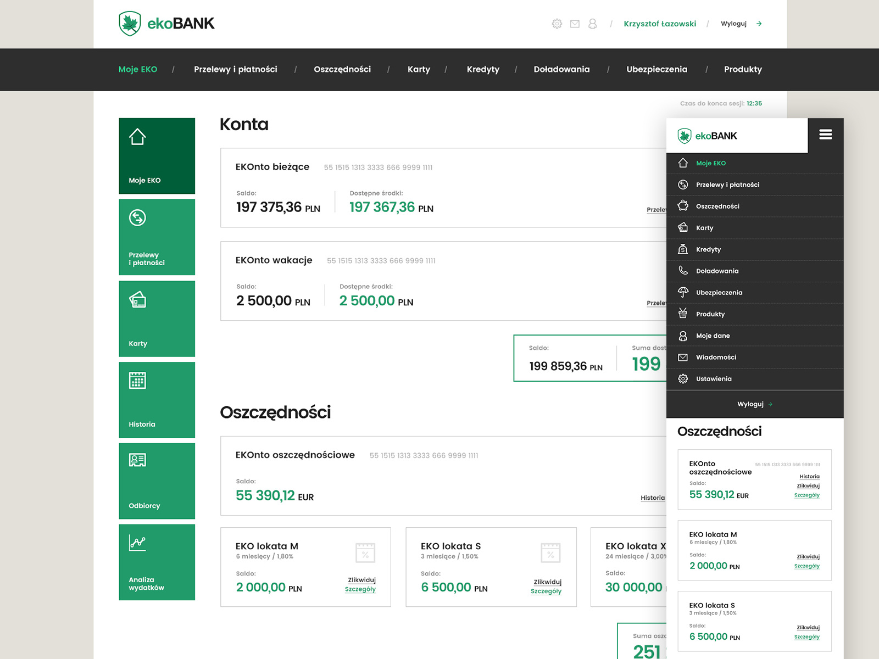879x659 pixels.
Task: Click the Krzysztof Łazowski account name
Action: pos(659,24)
